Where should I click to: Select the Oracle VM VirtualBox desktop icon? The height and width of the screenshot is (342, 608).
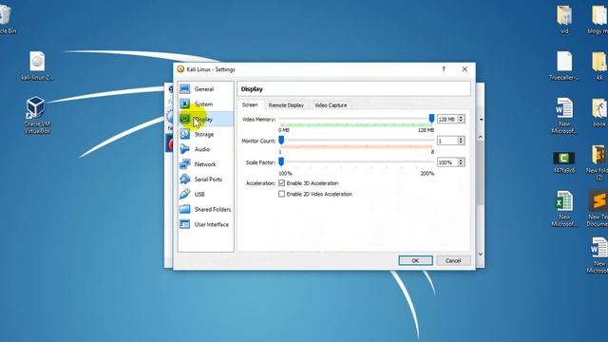[36, 115]
